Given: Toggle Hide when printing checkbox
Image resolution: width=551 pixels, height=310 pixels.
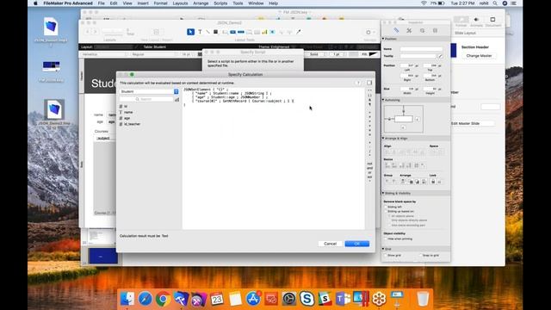Looking at the screenshot, I should pos(386,239).
